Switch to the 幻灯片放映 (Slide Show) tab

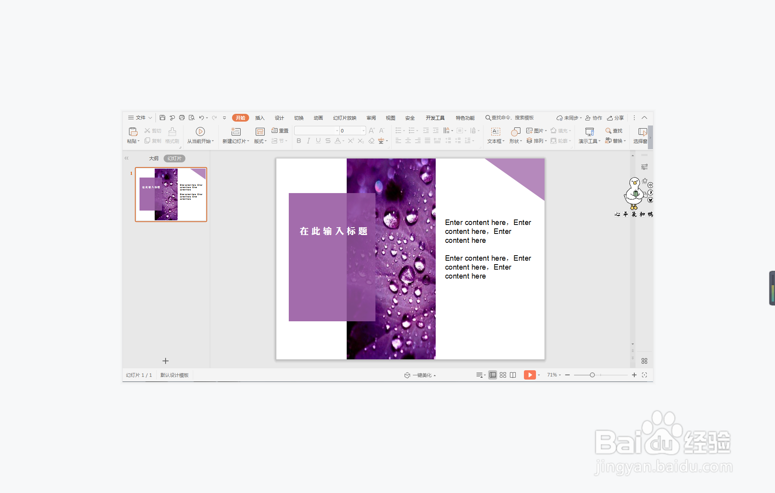[345, 118]
